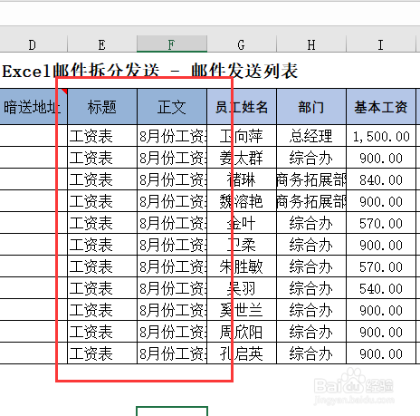Select 570.00 in 金叶's row
Screen dimensions: 420x416
coord(381,223)
